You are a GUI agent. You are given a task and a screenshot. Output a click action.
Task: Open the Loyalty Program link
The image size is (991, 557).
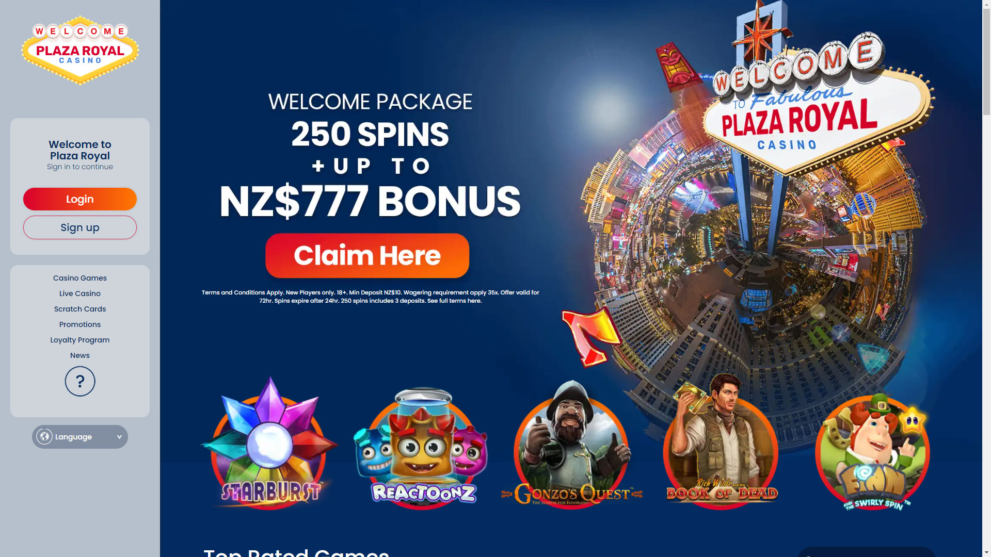point(80,340)
